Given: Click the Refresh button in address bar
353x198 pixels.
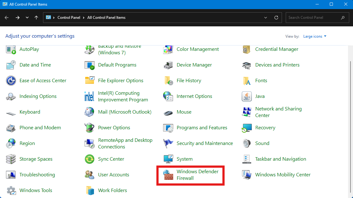Looking at the screenshot, I should point(276,18).
